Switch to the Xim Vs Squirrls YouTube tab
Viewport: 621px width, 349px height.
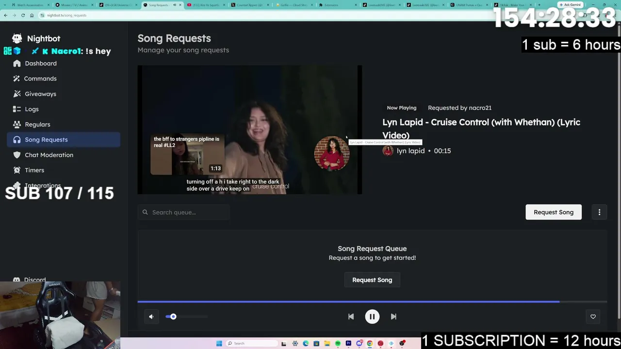pyautogui.click(x=206, y=5)
